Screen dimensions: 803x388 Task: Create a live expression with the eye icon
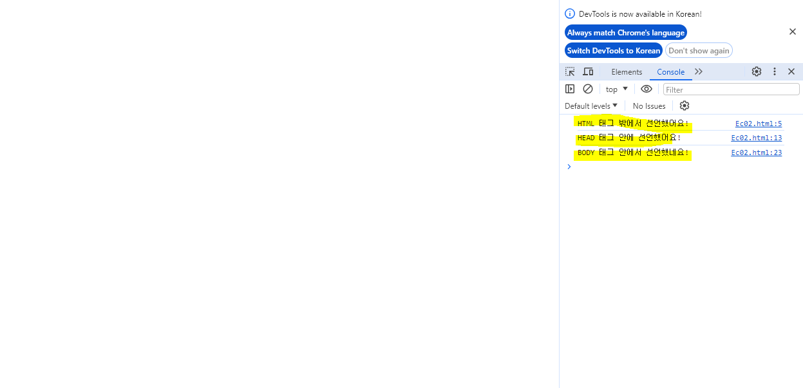[x=647, y=89]
